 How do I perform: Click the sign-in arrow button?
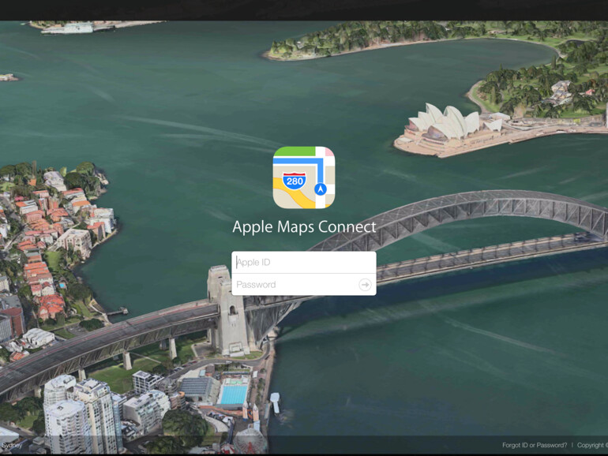coord(365,285)
